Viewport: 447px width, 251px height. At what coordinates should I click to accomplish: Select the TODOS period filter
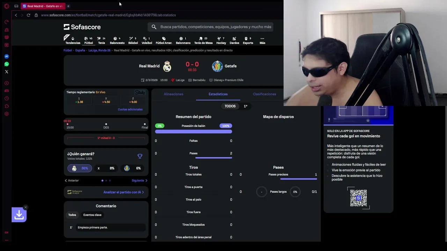point(230,106)
